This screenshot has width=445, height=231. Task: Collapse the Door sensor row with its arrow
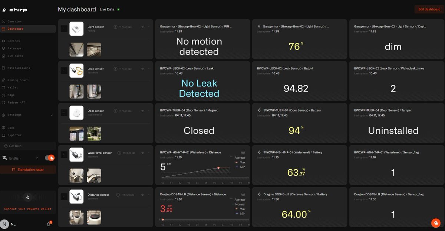coord(64,113)
